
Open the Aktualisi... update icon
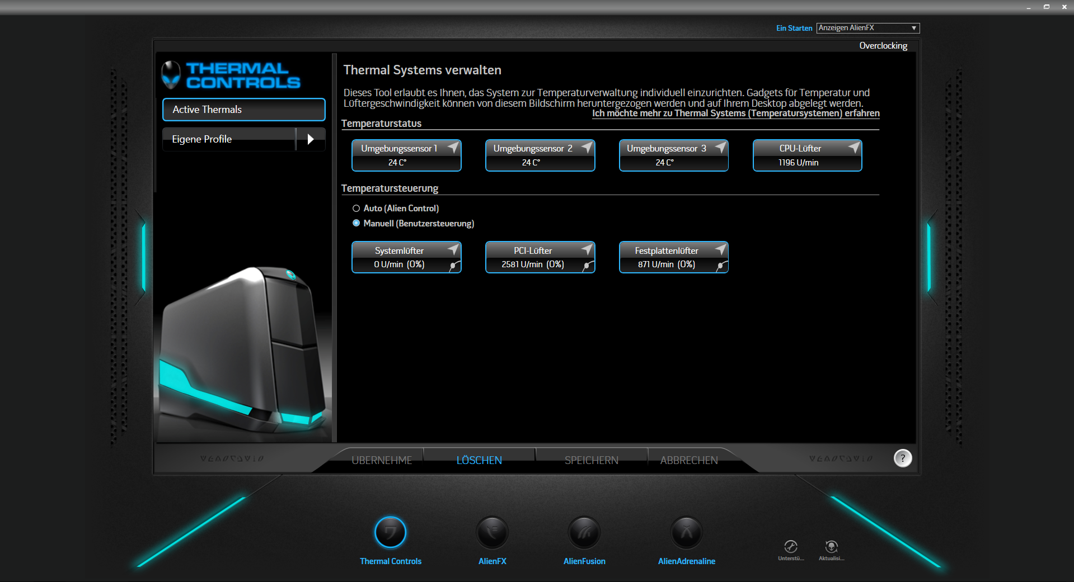tap(832, 546)
